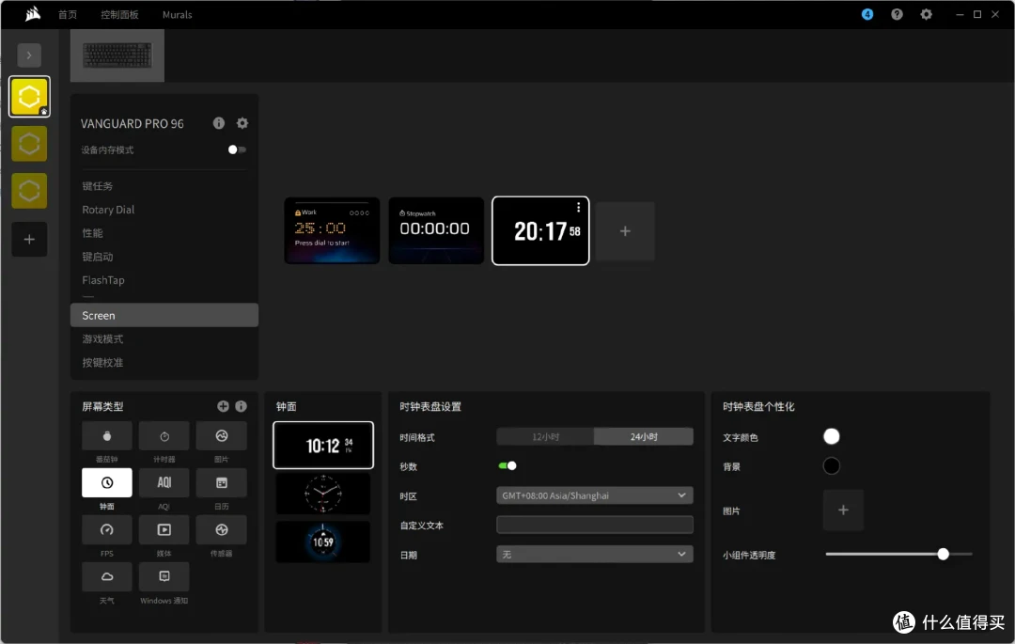Pick the black 背景 background color swatch

pyautogui.click(x=831, y=466)
